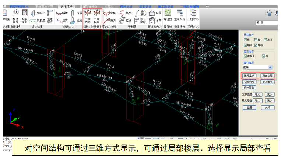Switch to the 预应力 tab
The width and height of the screenshot is (281, 157).
[109, 7]
